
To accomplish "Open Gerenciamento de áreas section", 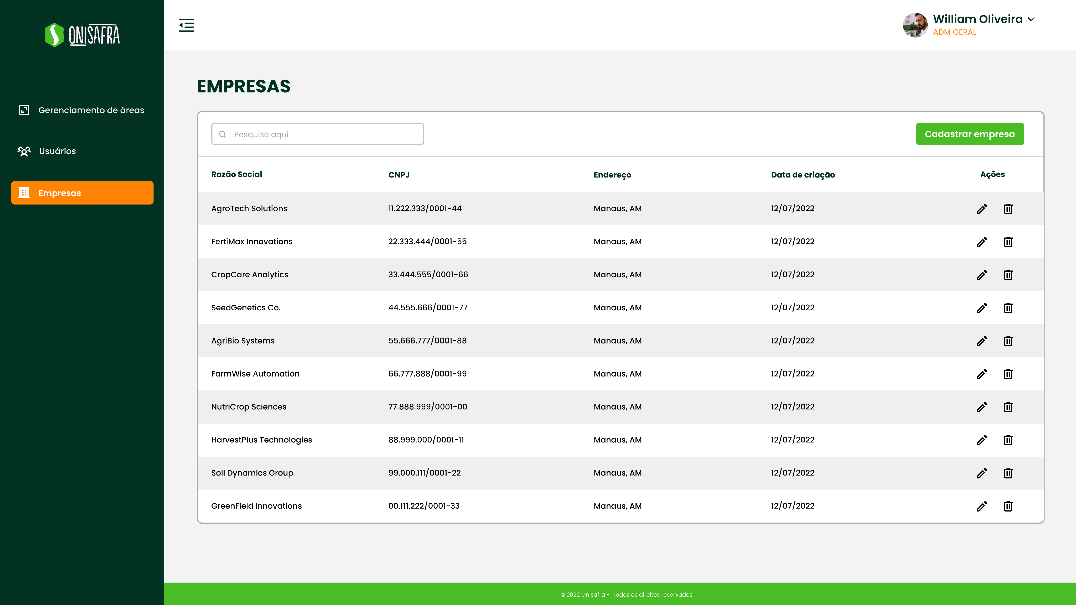I will click(x=91, y=110).
